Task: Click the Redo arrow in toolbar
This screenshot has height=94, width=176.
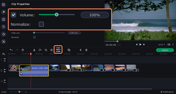Action: [x=17, y=50]
